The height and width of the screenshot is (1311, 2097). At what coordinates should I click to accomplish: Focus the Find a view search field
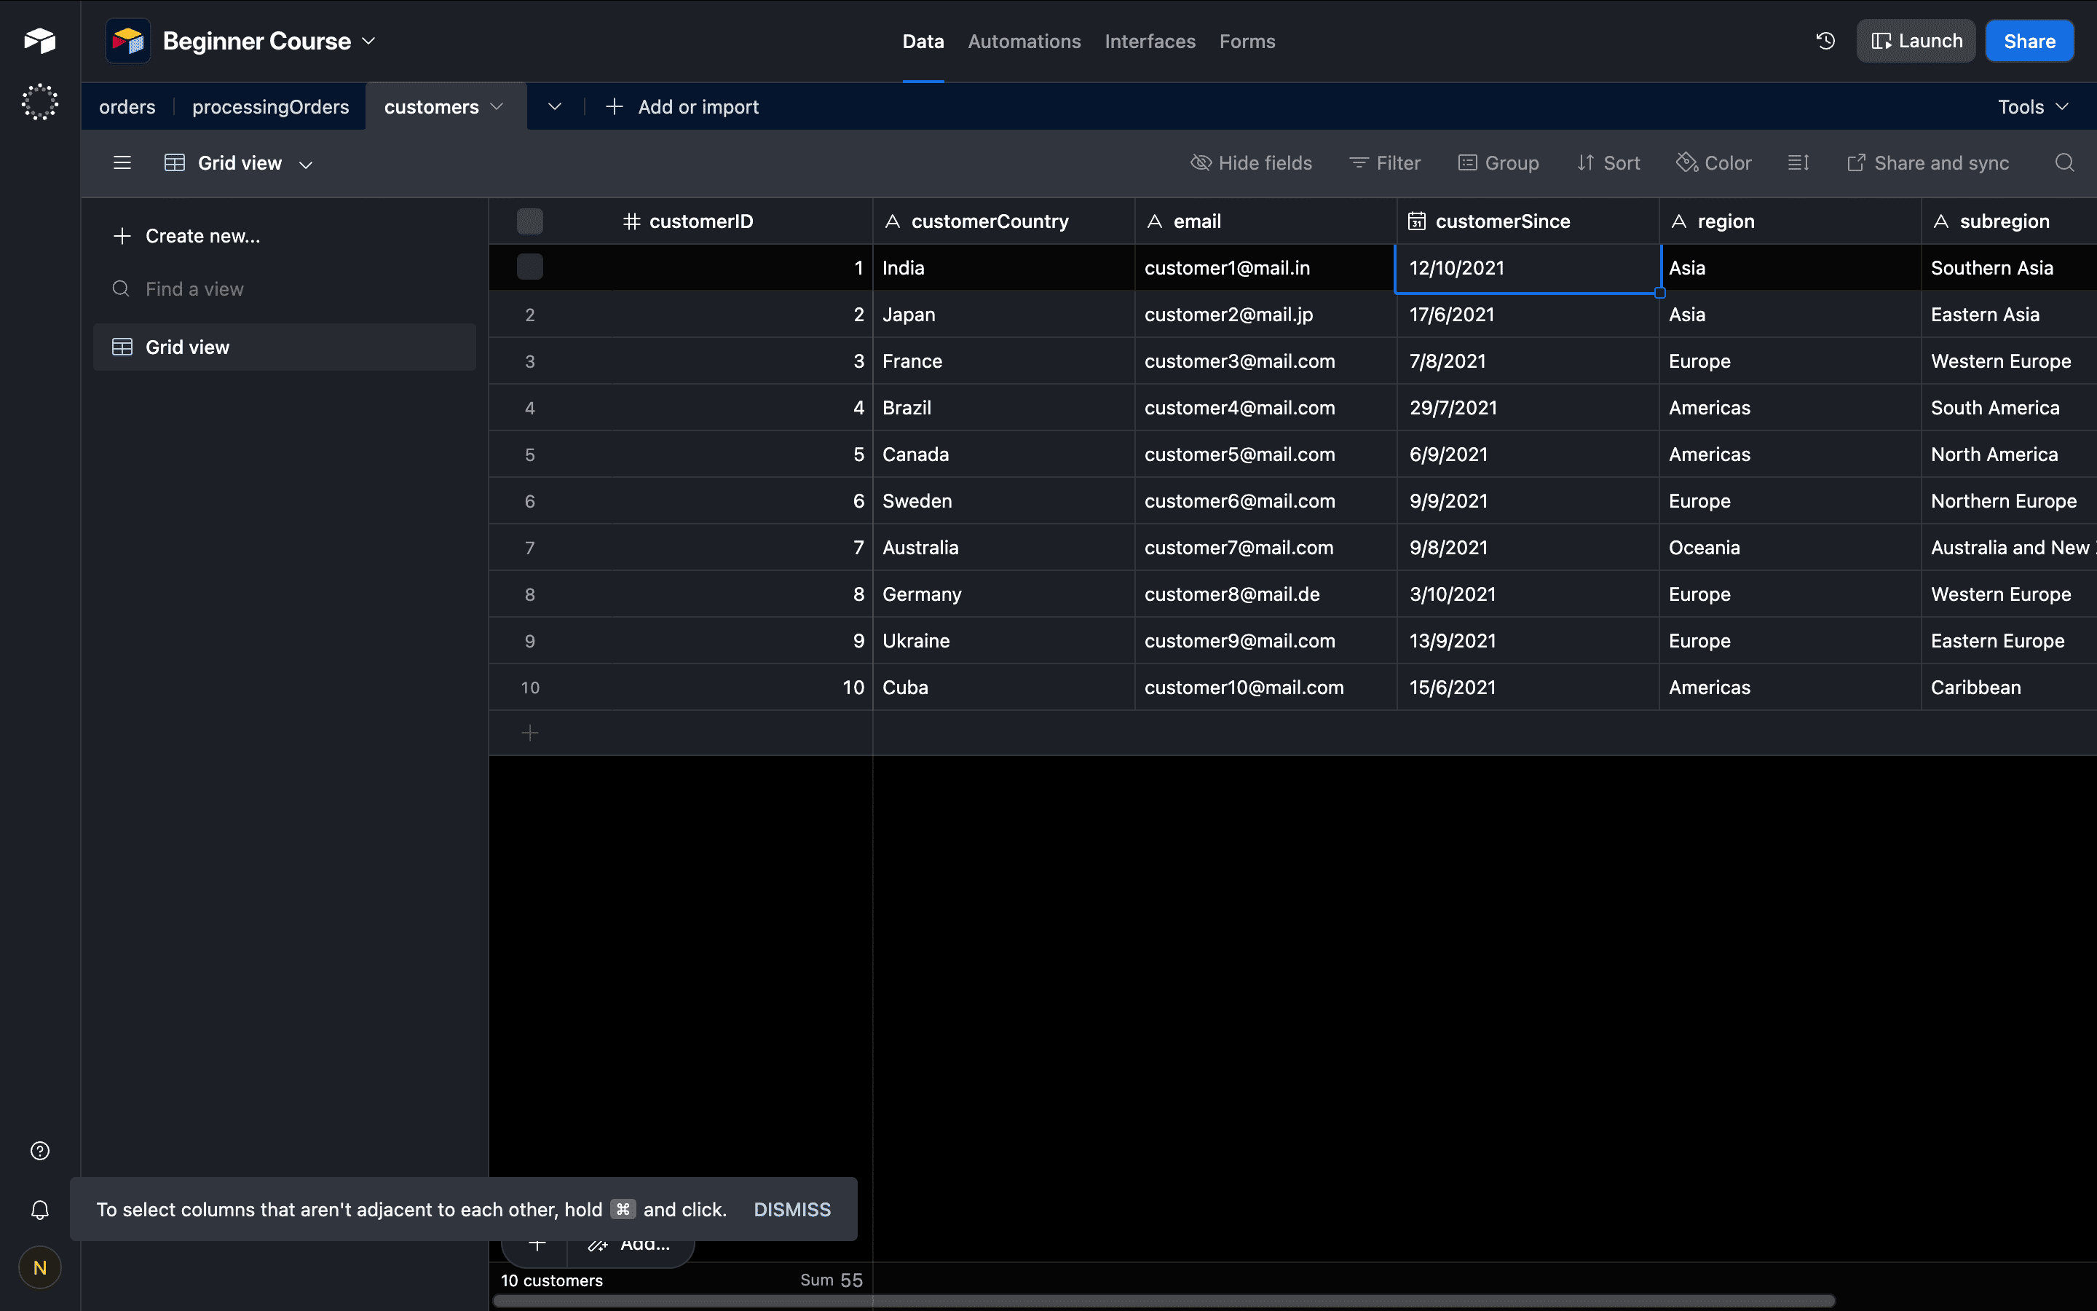tap(284, 288)
